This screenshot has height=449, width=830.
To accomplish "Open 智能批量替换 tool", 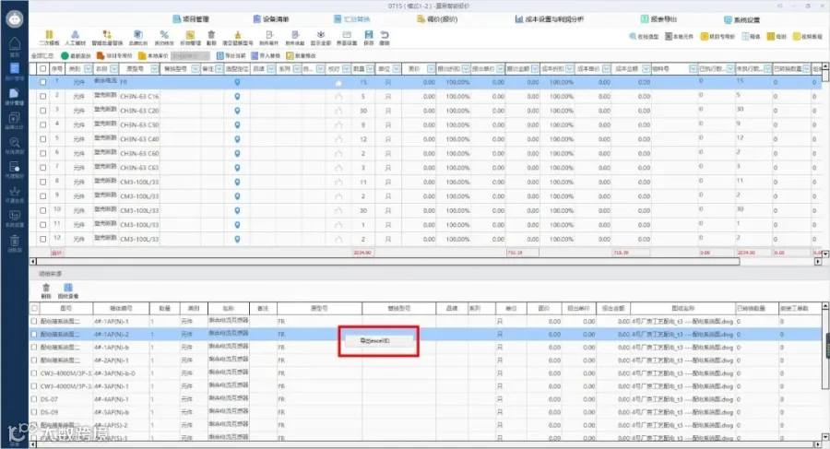I will click(x=107, y=38).
